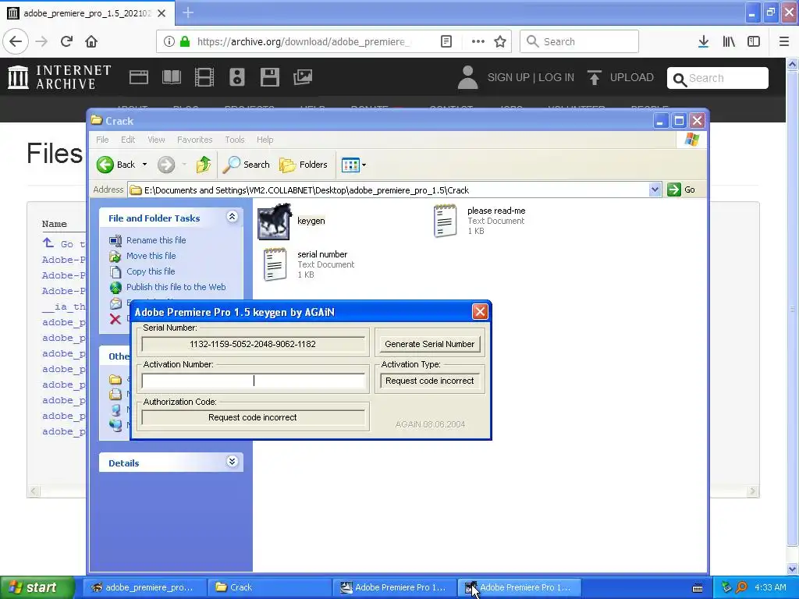Select the please read-me text document
The width and height of the screenshot is (799, 599).
click(480, 221)
